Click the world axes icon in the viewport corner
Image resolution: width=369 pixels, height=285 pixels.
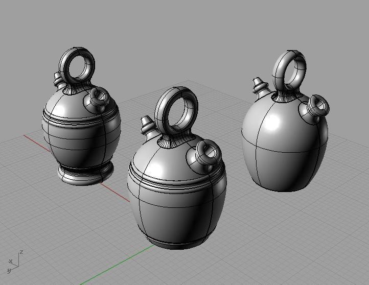point(15,262)
